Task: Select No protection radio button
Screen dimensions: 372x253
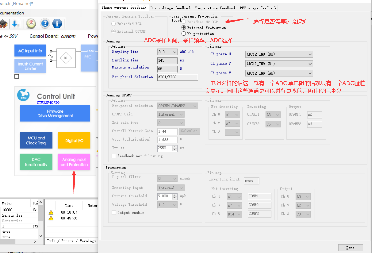Action: [x=184, y=33]
